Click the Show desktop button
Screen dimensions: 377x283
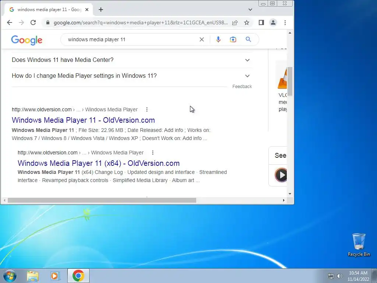[x=374, y=276]
